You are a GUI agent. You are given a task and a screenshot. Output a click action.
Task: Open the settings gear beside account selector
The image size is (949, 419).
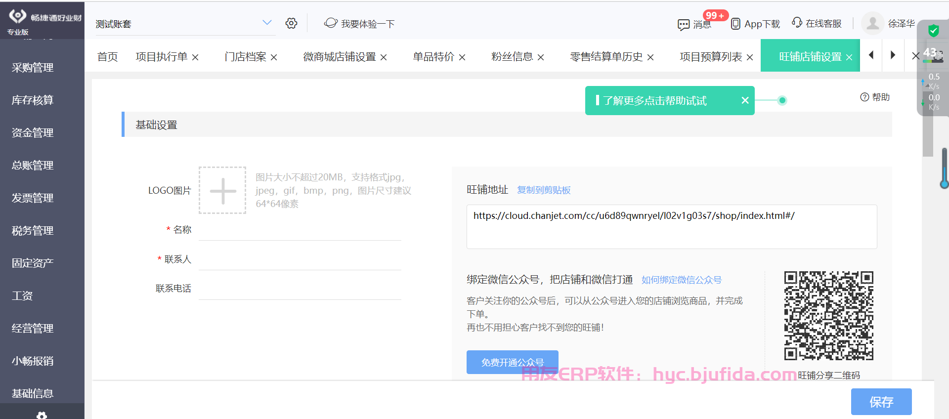(x=291, y=23)
